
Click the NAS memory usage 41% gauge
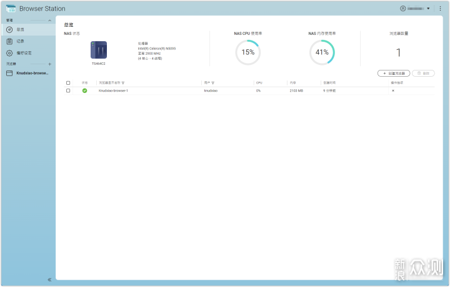tap(322, 52)
